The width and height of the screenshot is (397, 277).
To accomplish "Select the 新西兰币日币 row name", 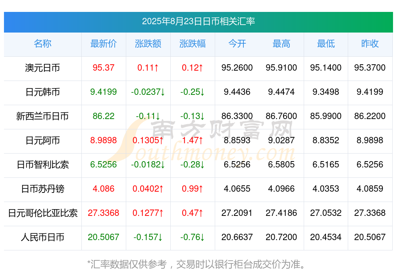I will pyautogui.click(x=42, y=116).
